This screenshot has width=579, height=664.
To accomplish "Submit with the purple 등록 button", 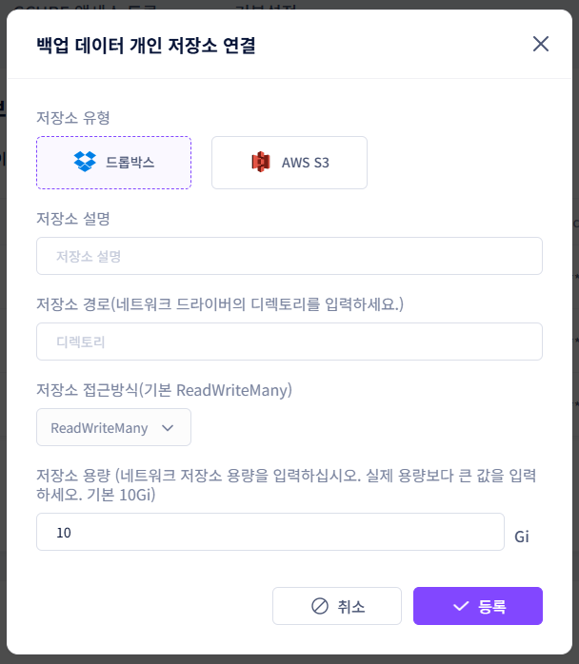I will point(478,606).
